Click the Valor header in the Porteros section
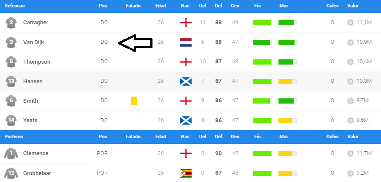The width and height of the screenshot is (381, 182). point(353,136)
